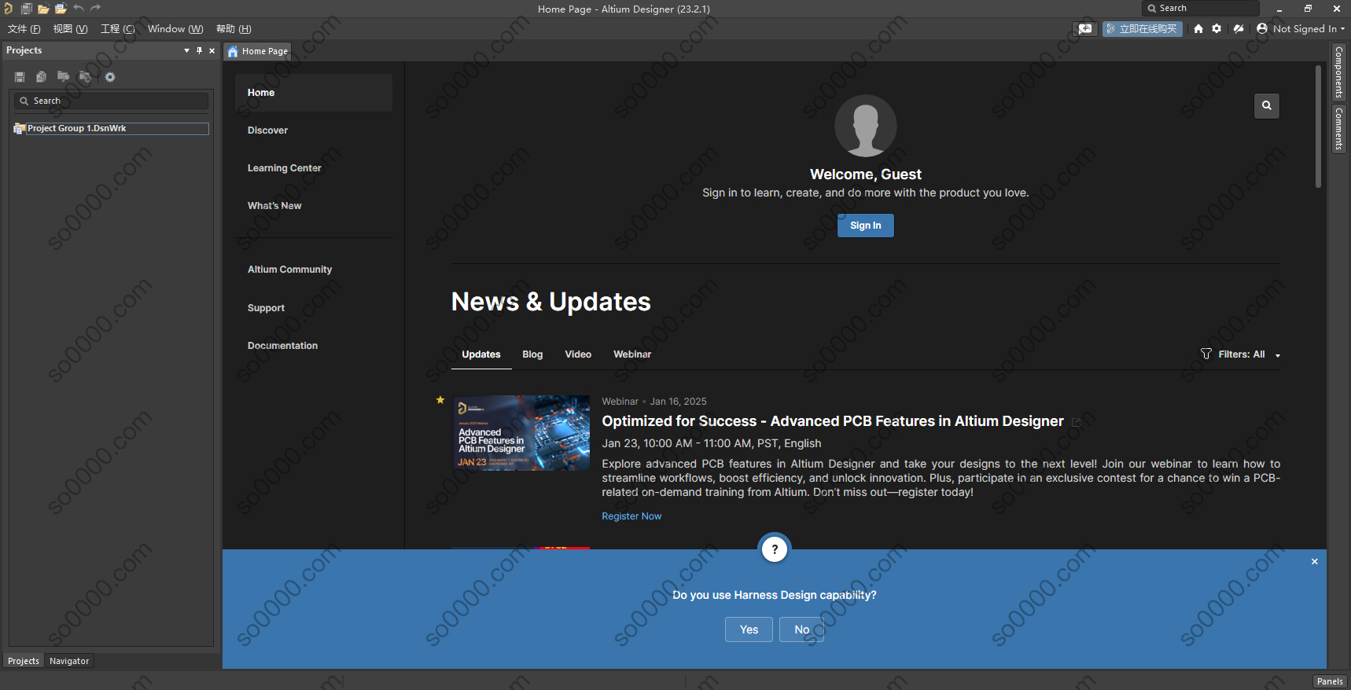The width and height of the screenshot is (1351, 690).
Task: Open Support link in sidebar
Action: (266, 308)
